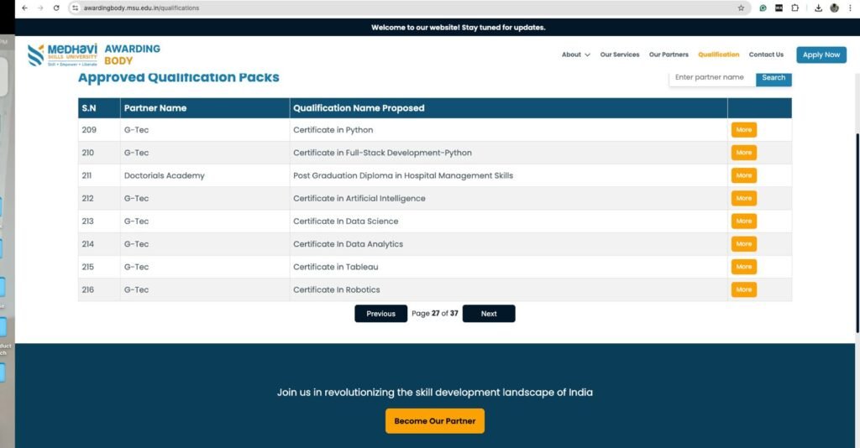Select Certificate in Artificial Intelligence text
This screenshot has height=448, width=860.
(359, 198)
